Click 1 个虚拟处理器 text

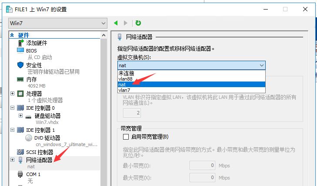[x=45, y=100]
